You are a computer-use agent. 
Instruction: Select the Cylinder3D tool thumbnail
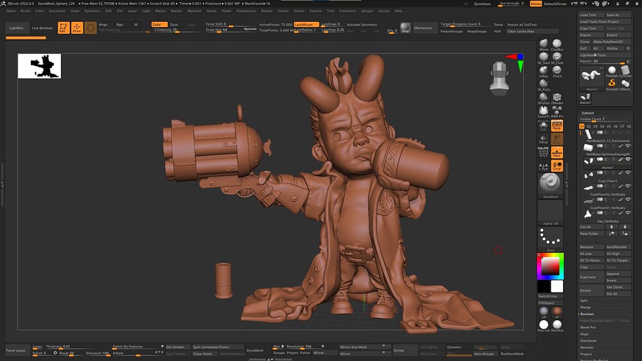625,71
